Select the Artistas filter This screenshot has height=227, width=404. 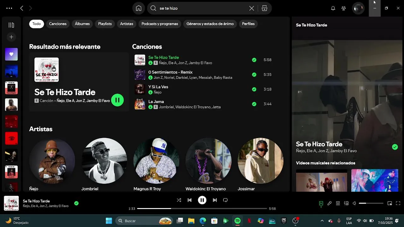coord(127,24)
